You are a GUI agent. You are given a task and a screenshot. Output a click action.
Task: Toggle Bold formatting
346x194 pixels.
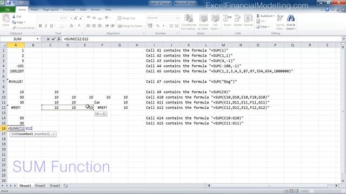point(40,26)
